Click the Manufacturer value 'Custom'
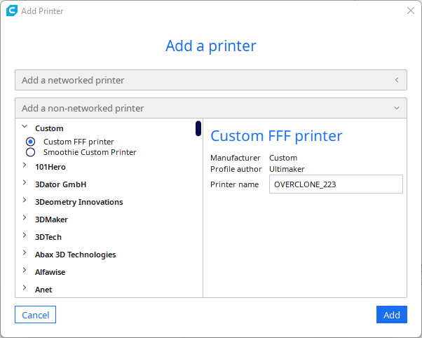The height and width of the screenshot is (338, 422). [283, 158]
